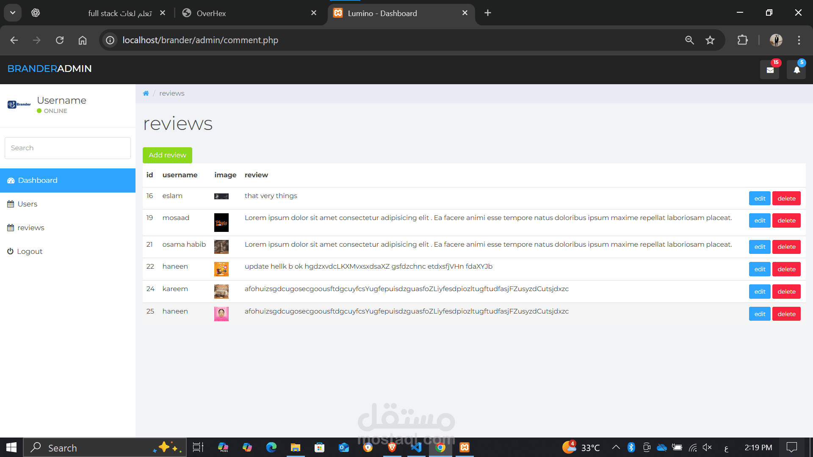
Task: Open the messages envelope icon
Action: [770, 70]
